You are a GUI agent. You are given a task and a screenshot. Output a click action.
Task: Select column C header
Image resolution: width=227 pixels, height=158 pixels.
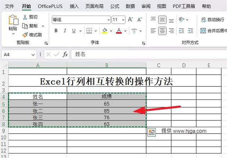pos(159,65)
